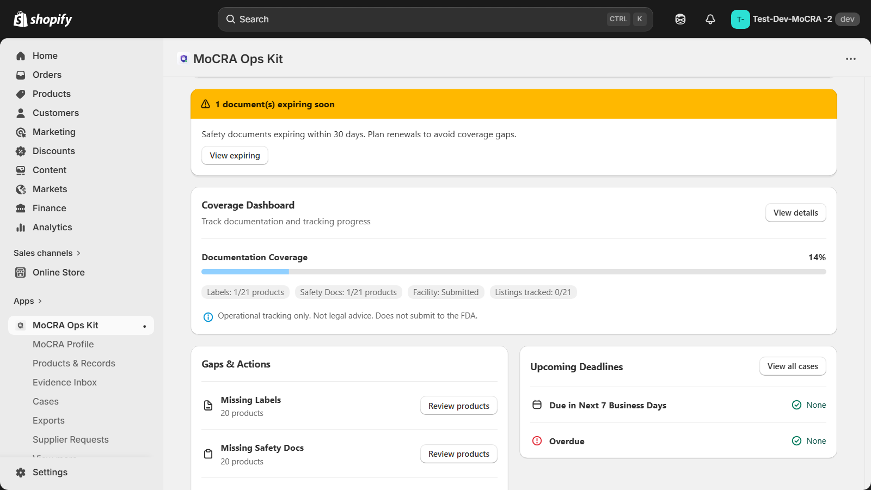This screenshot has height=490, width=871.
Task: Click the View expiring button
Action: (235, 155)
